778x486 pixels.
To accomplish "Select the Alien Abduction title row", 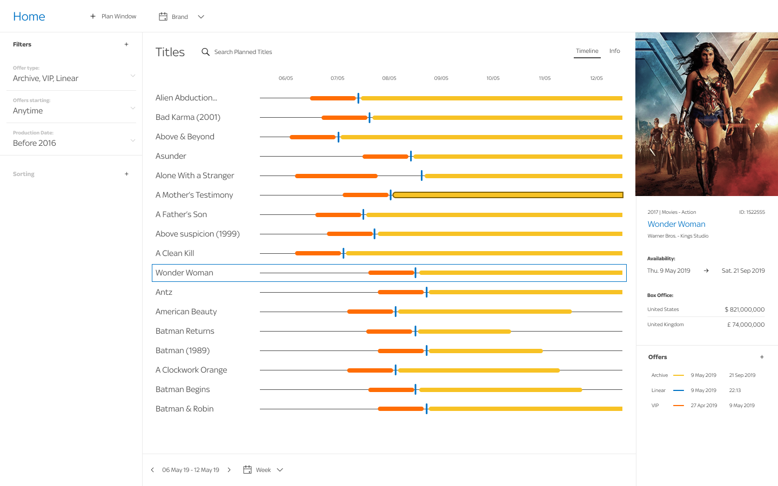I will (186, 98).
